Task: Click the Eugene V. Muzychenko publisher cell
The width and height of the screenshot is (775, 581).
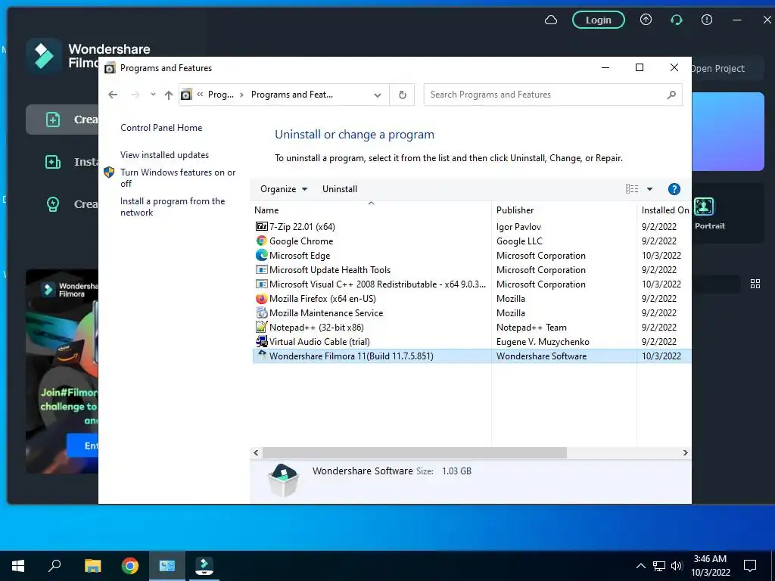Action: pos(543,342)
